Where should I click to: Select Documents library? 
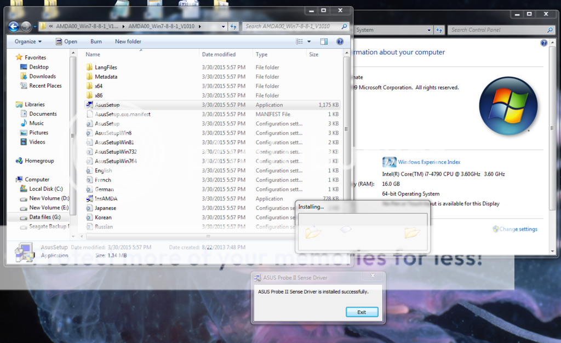[x=43, y=114]
